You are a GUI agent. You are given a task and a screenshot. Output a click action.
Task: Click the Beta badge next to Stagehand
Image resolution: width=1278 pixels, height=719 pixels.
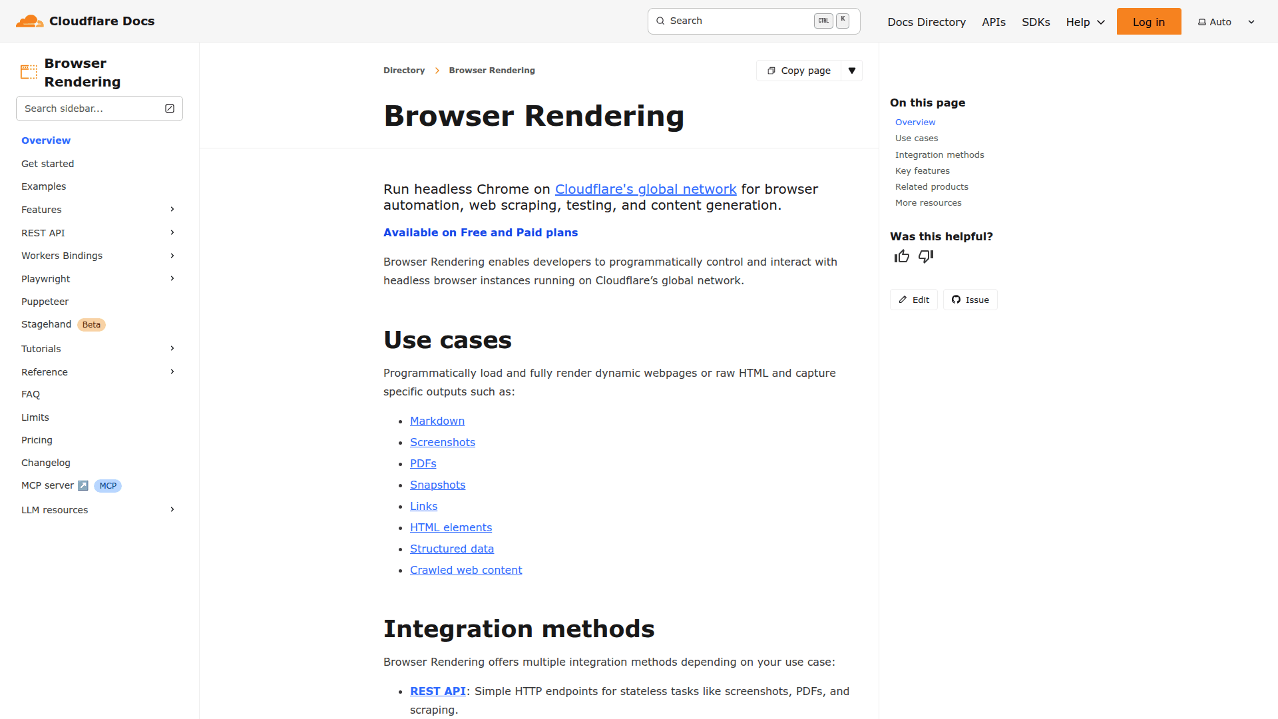tap(91, 324)
